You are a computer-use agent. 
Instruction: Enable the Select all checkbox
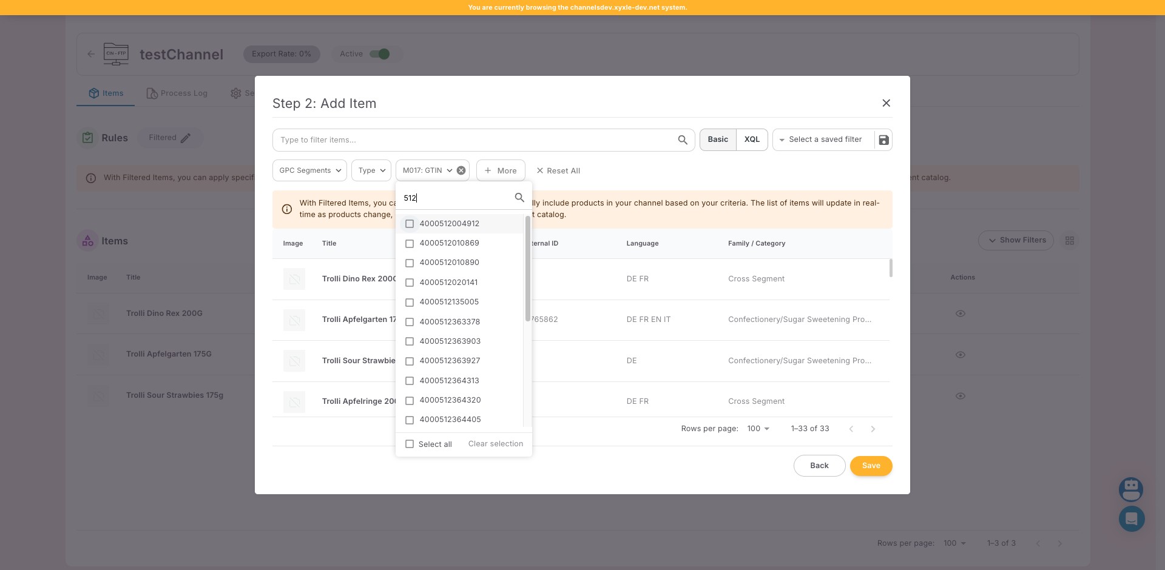coord(410,444)
